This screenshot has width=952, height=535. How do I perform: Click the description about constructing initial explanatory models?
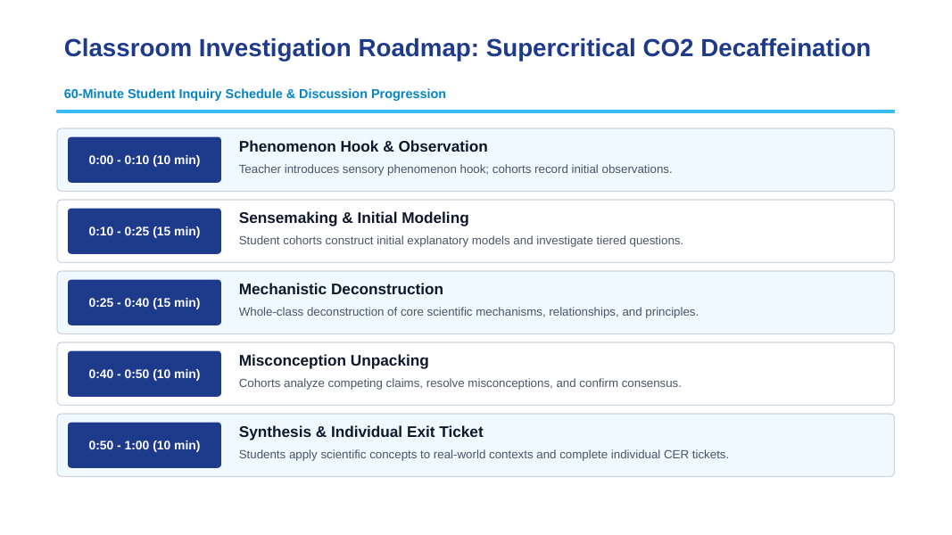point(460,241)
